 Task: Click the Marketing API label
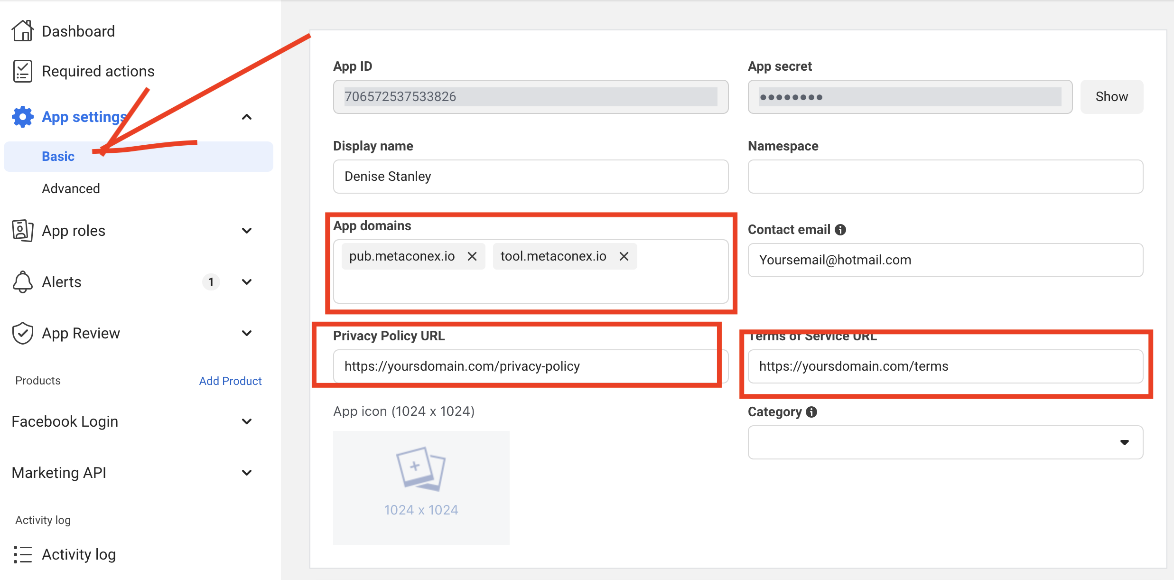coord(59,473)
